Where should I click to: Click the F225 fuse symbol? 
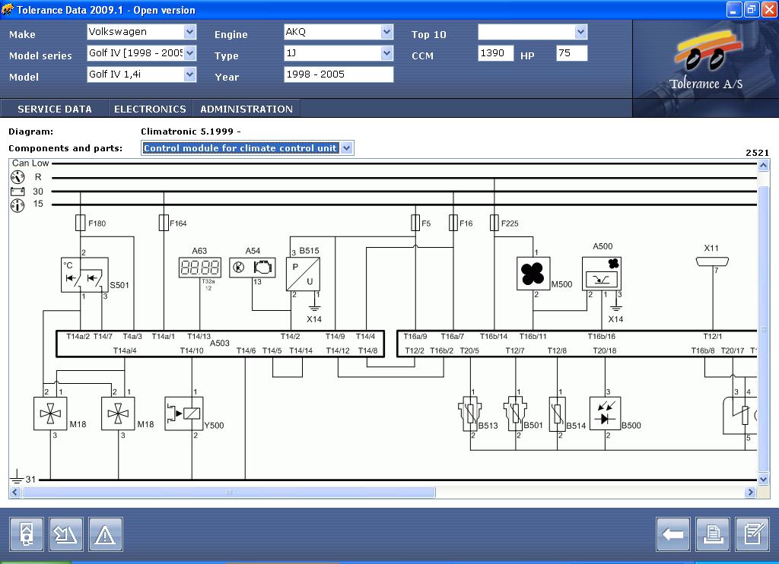(x=494, y=223)
